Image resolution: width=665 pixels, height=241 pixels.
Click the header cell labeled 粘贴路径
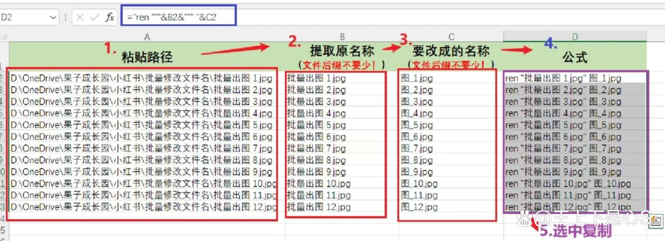pos(147,56)
